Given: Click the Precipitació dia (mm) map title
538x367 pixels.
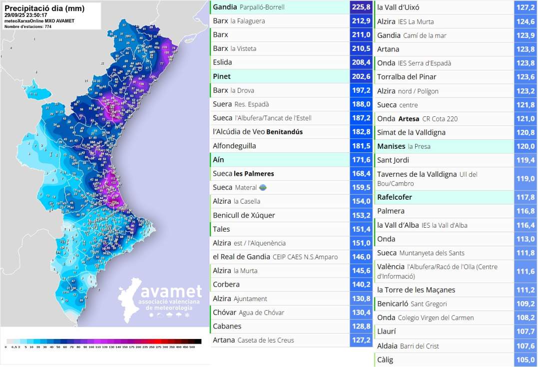Looking at the screenshot, I should pos(44,8).
